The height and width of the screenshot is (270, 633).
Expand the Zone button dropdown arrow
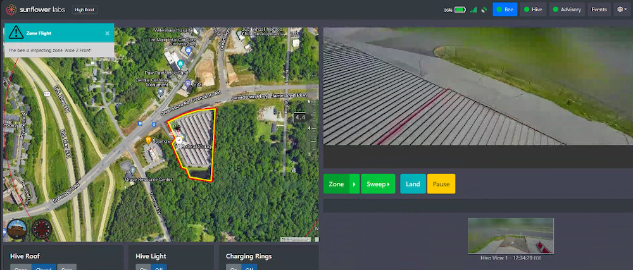pyautogui.click(x=354, y=184)
